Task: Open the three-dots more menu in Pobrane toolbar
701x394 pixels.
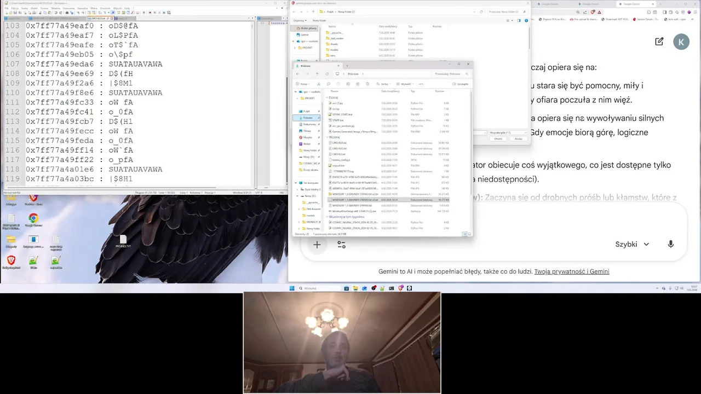Action: tap(421, 84)
